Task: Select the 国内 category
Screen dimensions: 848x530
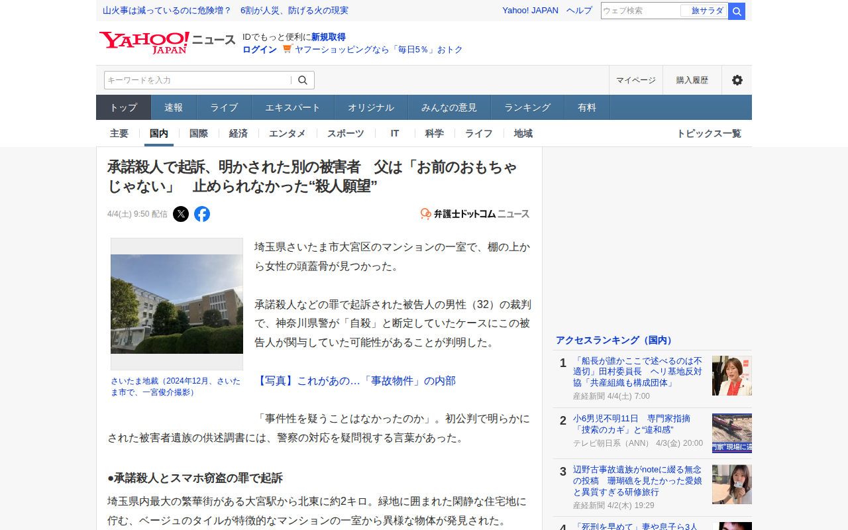Action: coord(159,133)
